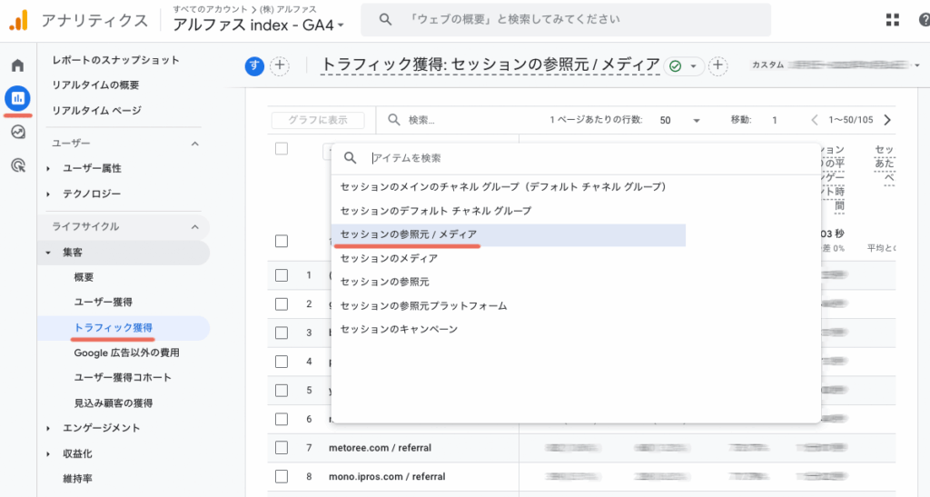Open the Google apps grid icon

pyautogui.click(x=893, y=20)
